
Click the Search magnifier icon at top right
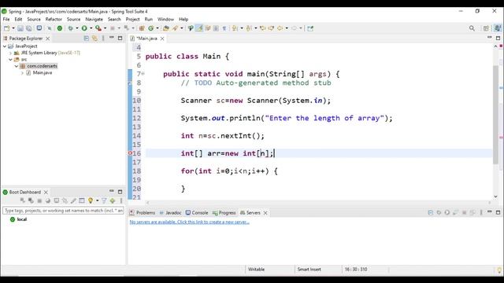click(472, 28)
